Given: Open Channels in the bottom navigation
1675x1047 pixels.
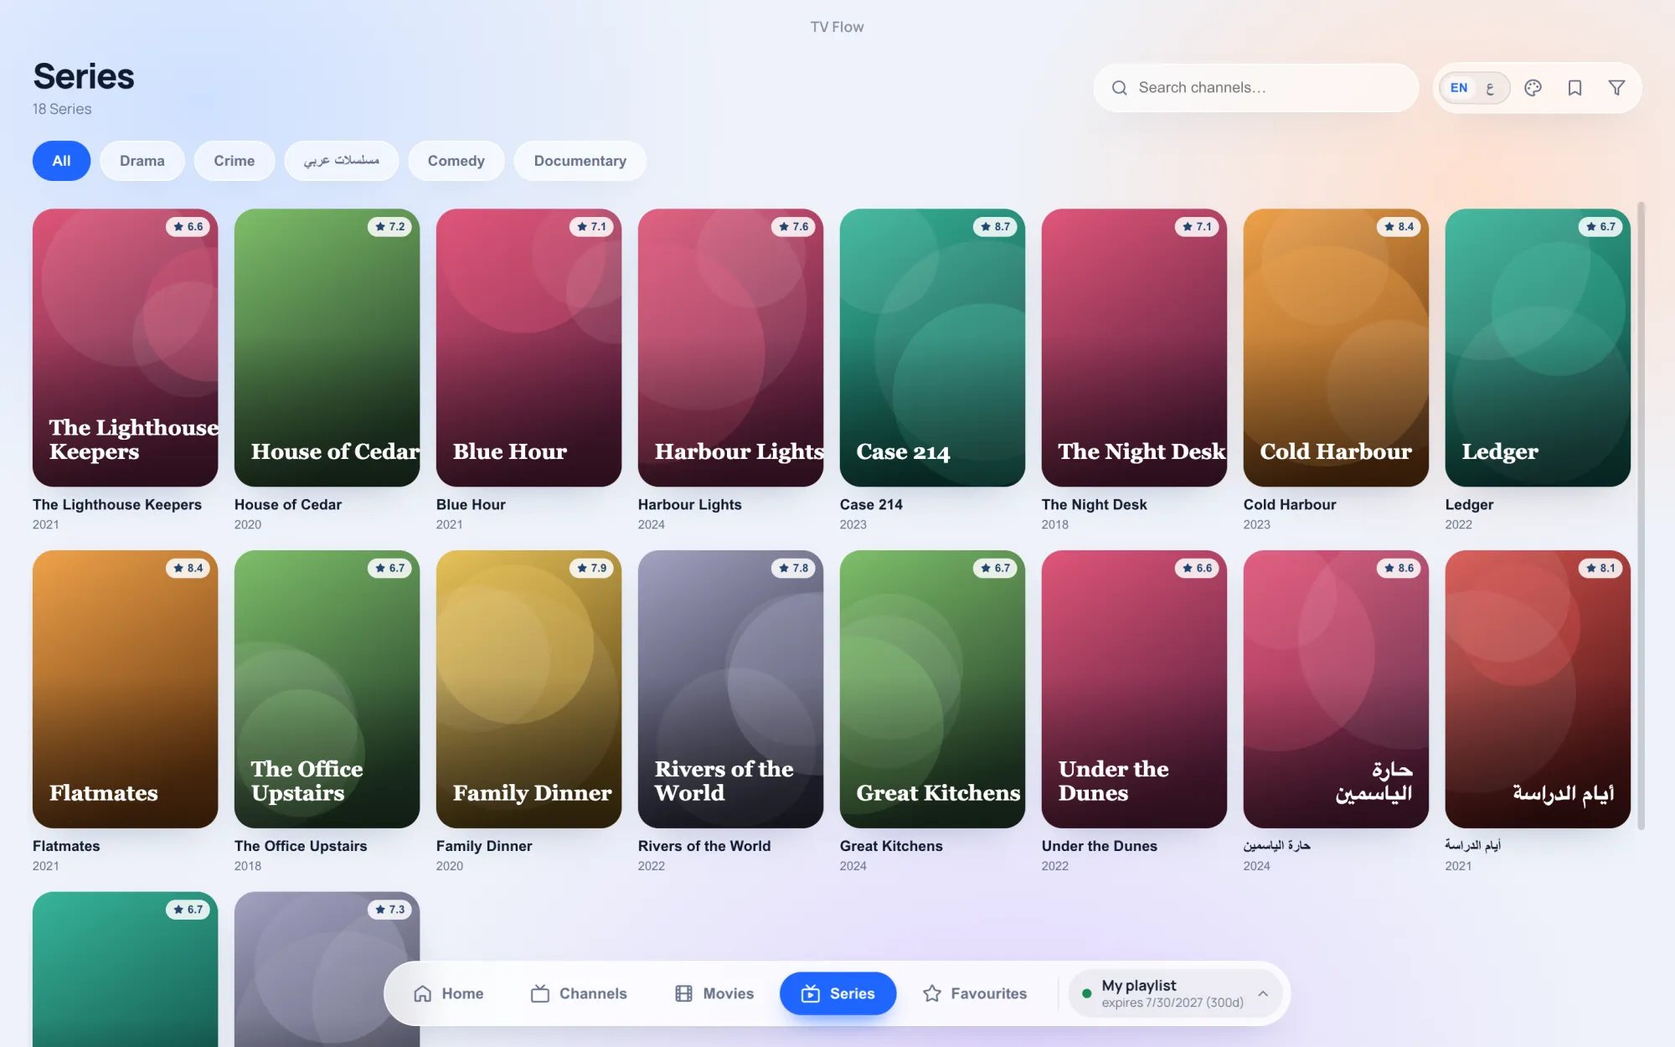Looking at the screenshot, I should [579, 993].
